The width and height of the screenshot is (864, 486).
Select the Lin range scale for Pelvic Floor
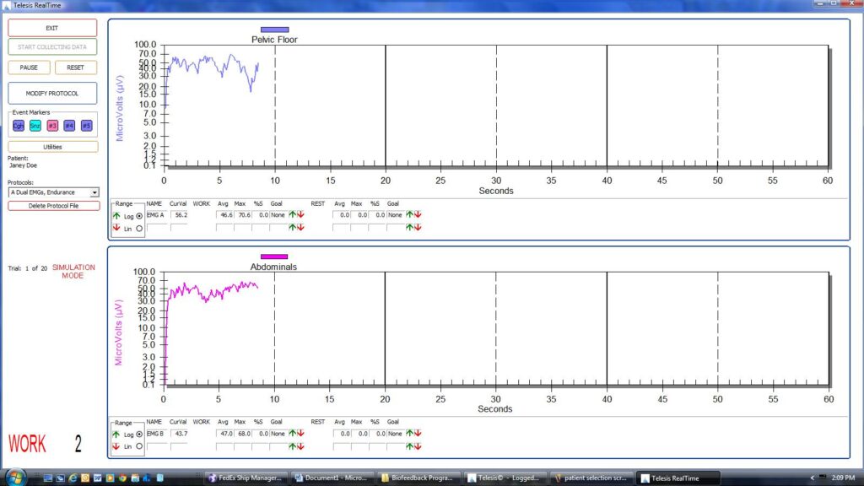140,229
